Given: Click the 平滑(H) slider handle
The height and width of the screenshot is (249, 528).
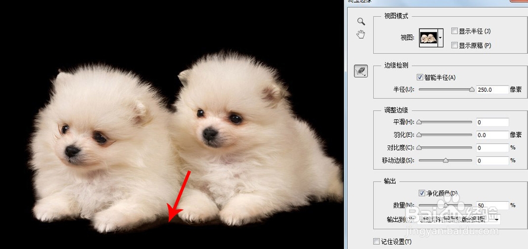Looking at the screenshot, I should pos(419,122).
